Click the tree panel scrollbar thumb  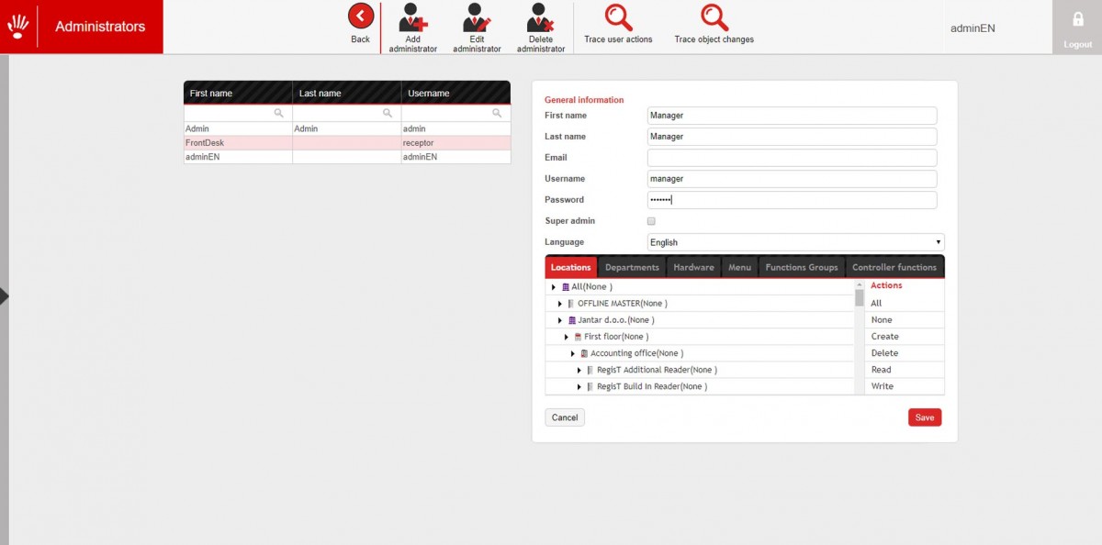860,298
